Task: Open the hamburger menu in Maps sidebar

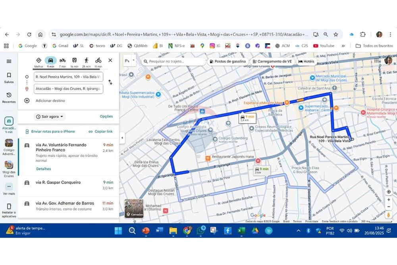Action: (x=9, y=61)
